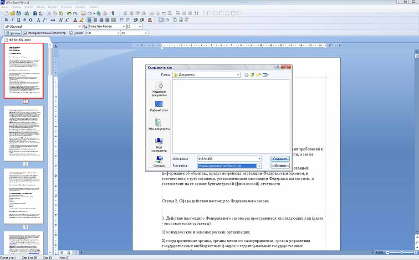Insert a picture using image icon

coord(83,13)
